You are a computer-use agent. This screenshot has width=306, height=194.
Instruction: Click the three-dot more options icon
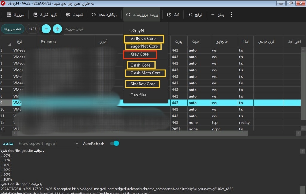(231, 15)
